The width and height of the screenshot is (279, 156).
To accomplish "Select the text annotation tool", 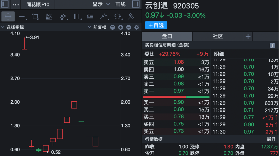I will tap(90, 17).
